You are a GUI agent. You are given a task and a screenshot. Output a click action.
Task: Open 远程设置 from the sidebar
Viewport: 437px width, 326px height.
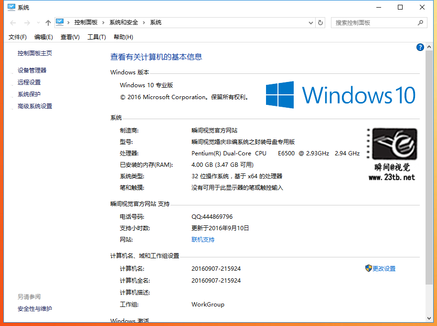coord(29,82)
